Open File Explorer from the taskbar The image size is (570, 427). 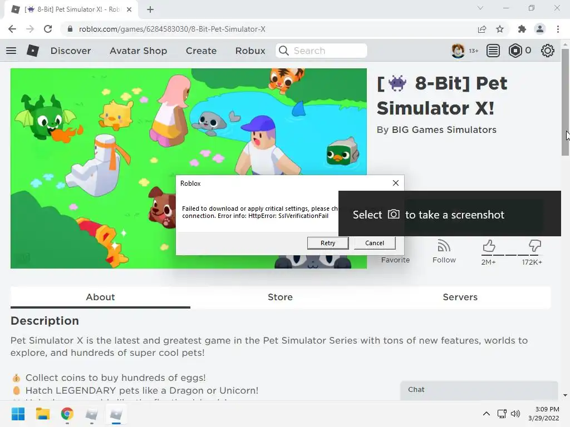coord(42,414)
